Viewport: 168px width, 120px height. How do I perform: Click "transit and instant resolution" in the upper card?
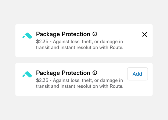(x=67, y=47)
